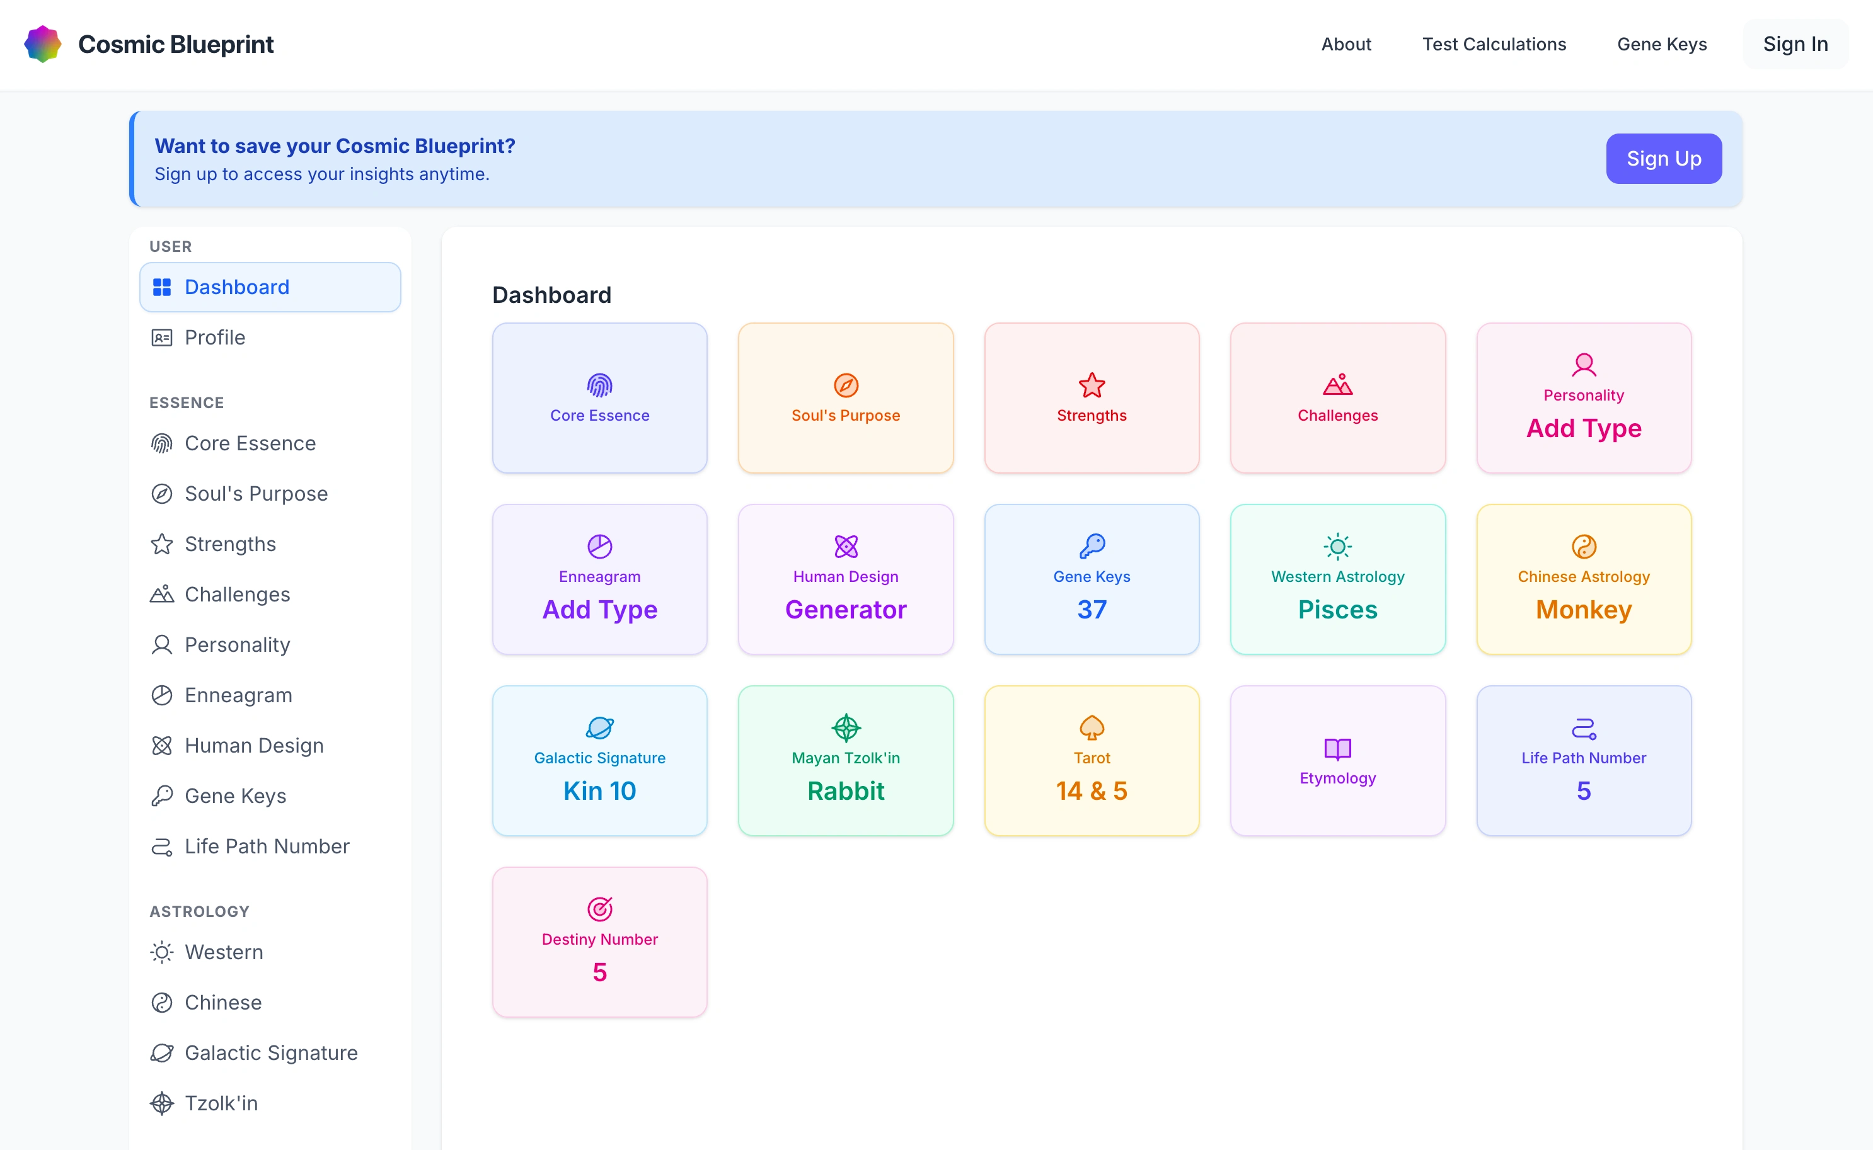The width and height of the screenshot is (1873, 1150).
Task: Click the fingerprint icon on Core Essence card
Action: [x=600, y=385]
